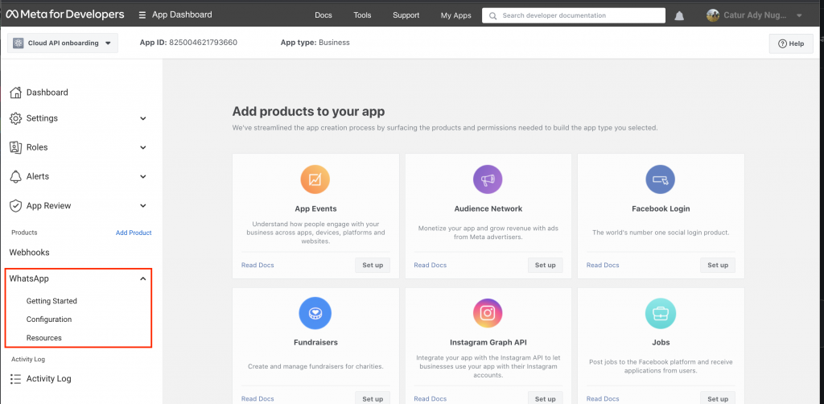
Task: Open the user account dropdown menu
Action: 797,15
